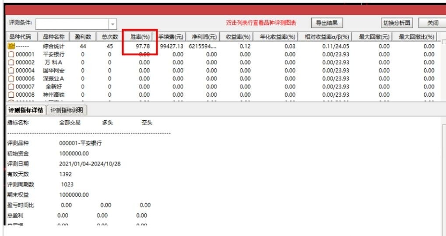This screenshot has height=236, width=446.
Task: Open the 评测条件 dropdown arrow
Action: coord(113,24)
